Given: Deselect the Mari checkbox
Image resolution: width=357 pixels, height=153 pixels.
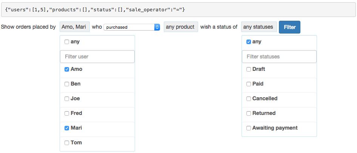Looking at the screenshot, I should (x=67, y=128).
